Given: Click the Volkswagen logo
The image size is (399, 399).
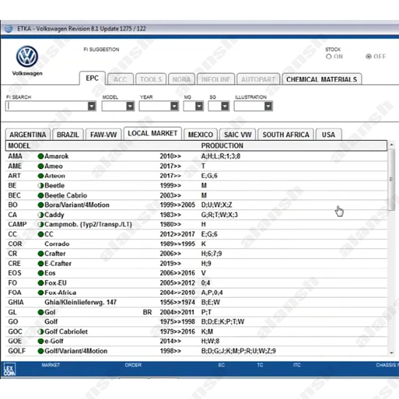Looking at the screenshot, I should 27,57.
